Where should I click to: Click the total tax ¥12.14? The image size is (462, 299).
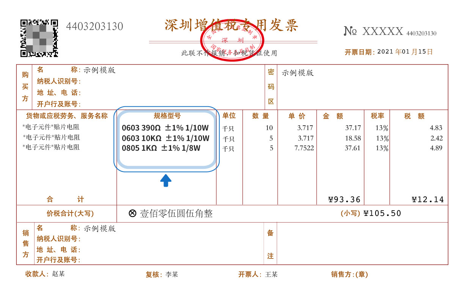pos(427,200)
